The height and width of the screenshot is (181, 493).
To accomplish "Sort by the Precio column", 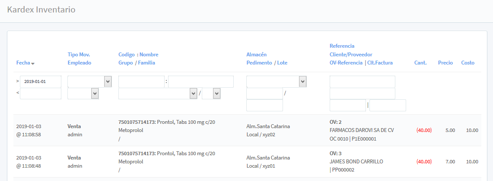I will [445, 63].
